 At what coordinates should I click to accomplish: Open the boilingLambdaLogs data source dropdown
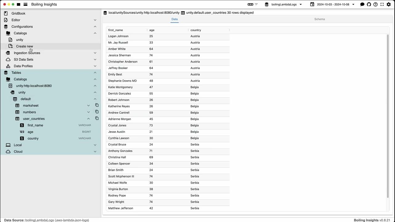285,4
